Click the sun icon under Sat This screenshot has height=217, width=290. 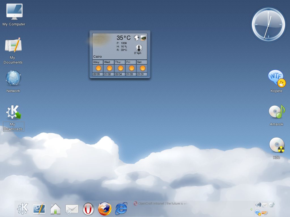[143, 68]
